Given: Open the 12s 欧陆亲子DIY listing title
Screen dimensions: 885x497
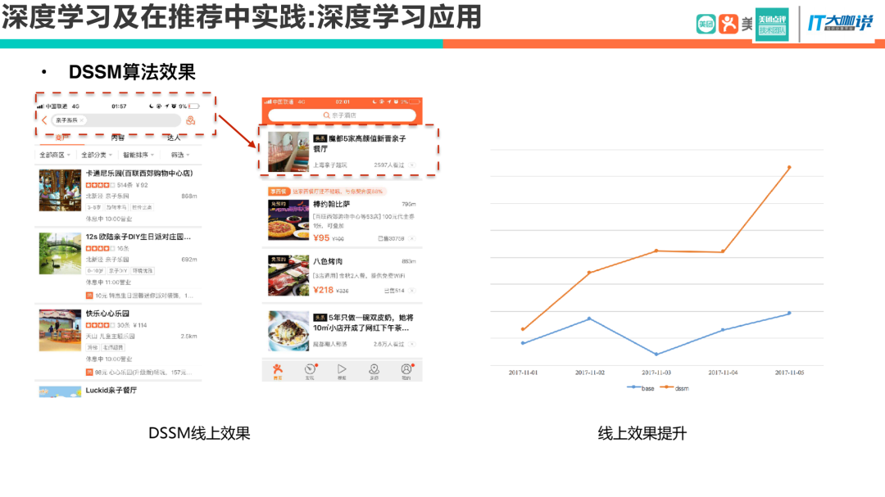Looking at the screenshot, I should [x=138, y=237].
